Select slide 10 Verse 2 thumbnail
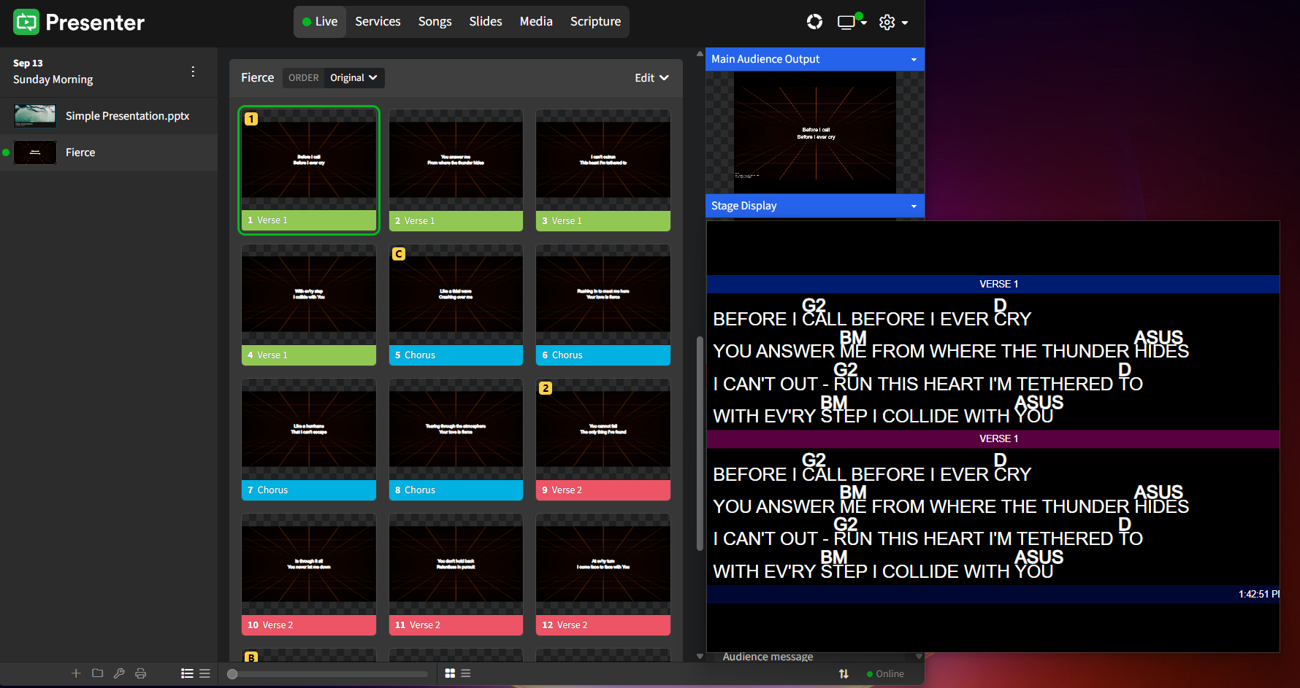This screenshot has height=688, width=1300. 309,575
